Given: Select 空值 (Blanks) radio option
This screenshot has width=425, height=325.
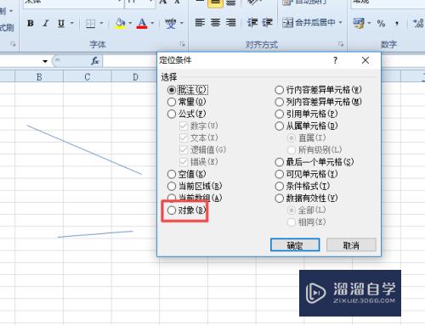Looking at the screenshot, I should click(186, 174).
